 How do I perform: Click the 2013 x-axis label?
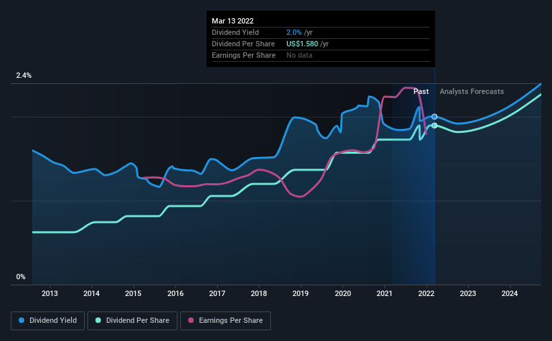coord(50,293)
